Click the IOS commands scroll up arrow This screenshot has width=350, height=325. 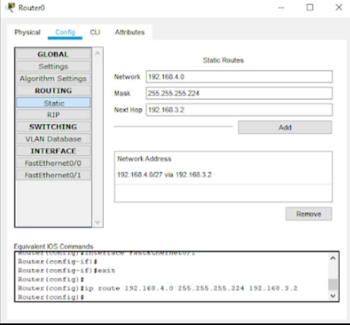pyautogui.click(x=333, y=258)
